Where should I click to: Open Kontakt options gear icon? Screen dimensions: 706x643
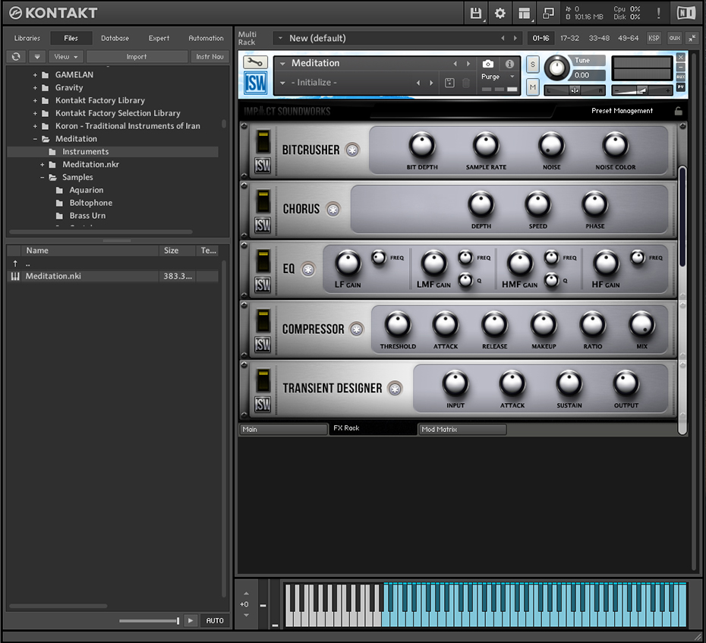500,13
